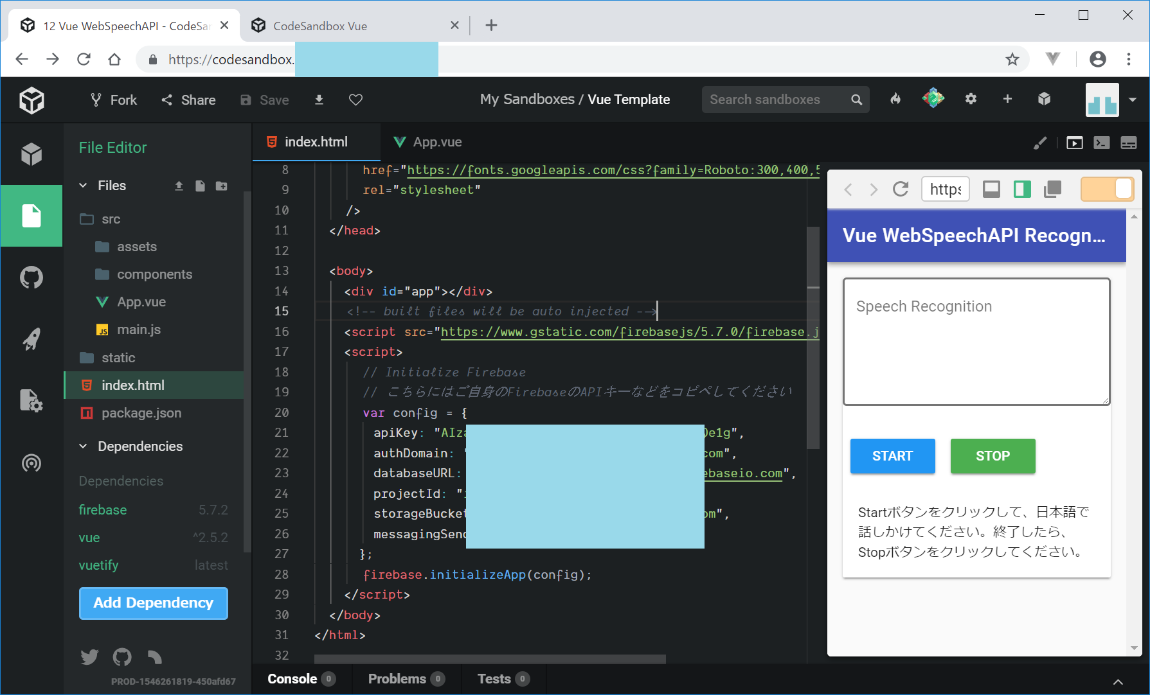Create new sandbox with plus icon

click(1007, 99)
